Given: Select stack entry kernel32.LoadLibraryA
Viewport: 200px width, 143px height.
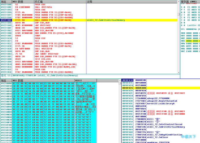Looking at the screenshot, I should 161,104.
